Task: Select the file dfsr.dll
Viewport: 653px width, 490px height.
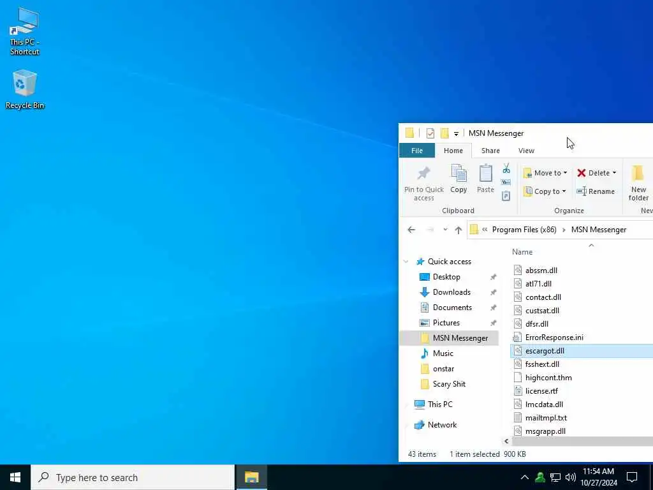Action: [536, 323]
